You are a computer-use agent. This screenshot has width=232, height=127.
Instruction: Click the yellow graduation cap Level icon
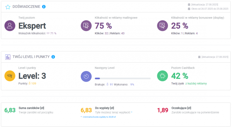click(x=10, y=76)
